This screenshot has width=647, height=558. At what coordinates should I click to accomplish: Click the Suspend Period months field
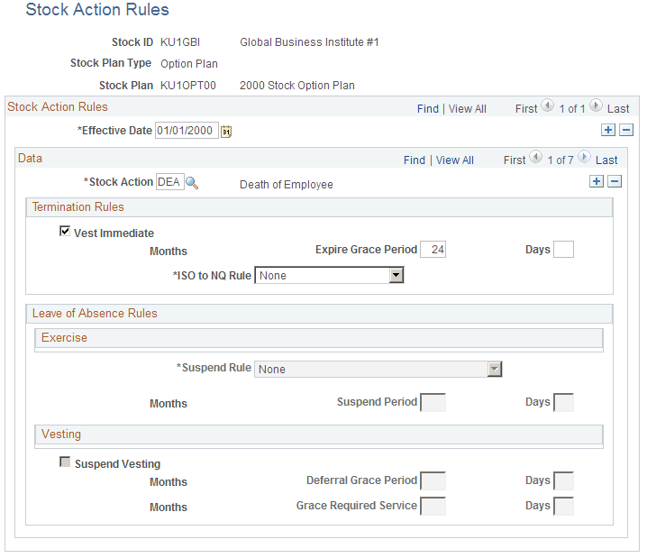point(433,402)
